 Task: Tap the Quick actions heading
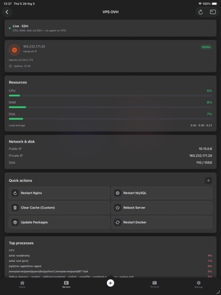pos(20,181)
